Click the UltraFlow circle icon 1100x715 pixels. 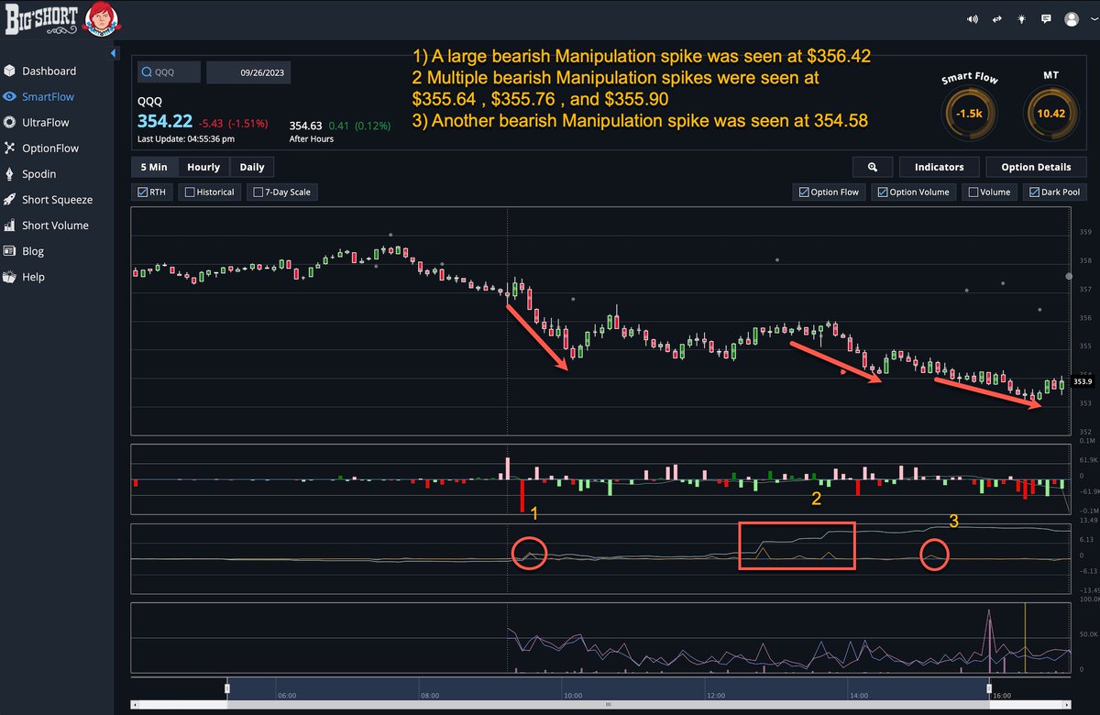coord(10,122)
